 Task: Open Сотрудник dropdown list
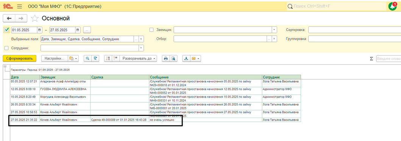point(141,48)
